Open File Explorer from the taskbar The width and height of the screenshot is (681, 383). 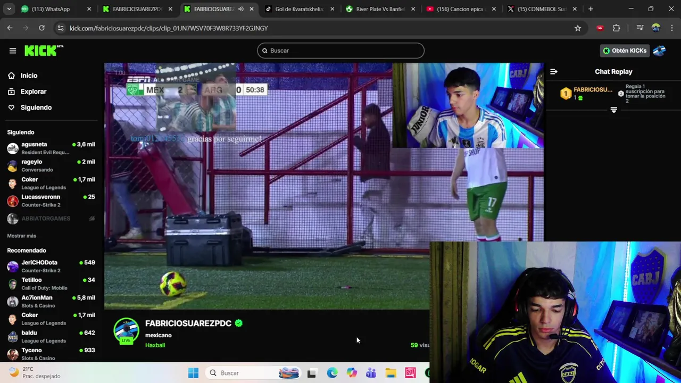[391, 373]
